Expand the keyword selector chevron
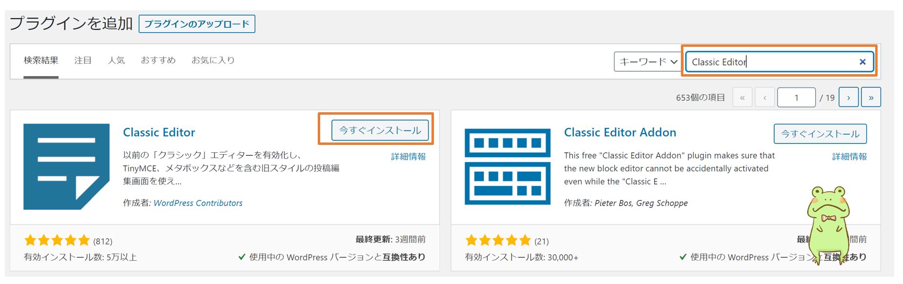 (675, 61)
